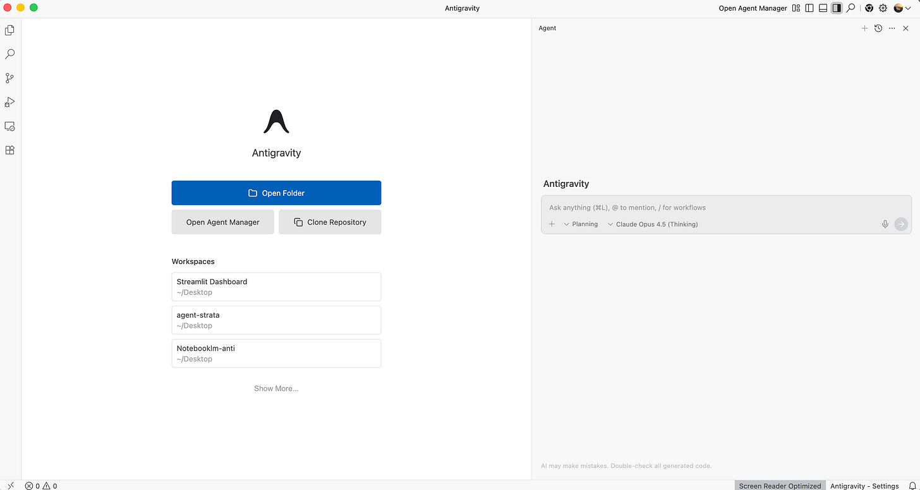Start a new agent conversation with plus icon
The height and width of the screenshot is (490, 920).
(864, 28)
